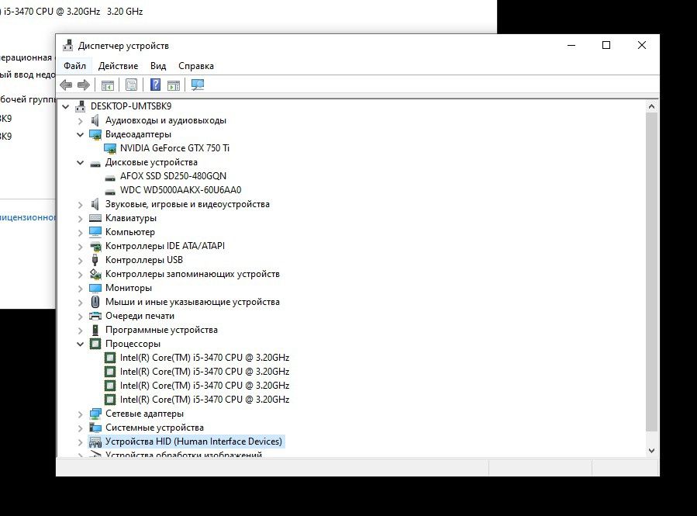Click the network icon of Сетевые адаптеры
697x516 pixels.
(x=95, y=414)
